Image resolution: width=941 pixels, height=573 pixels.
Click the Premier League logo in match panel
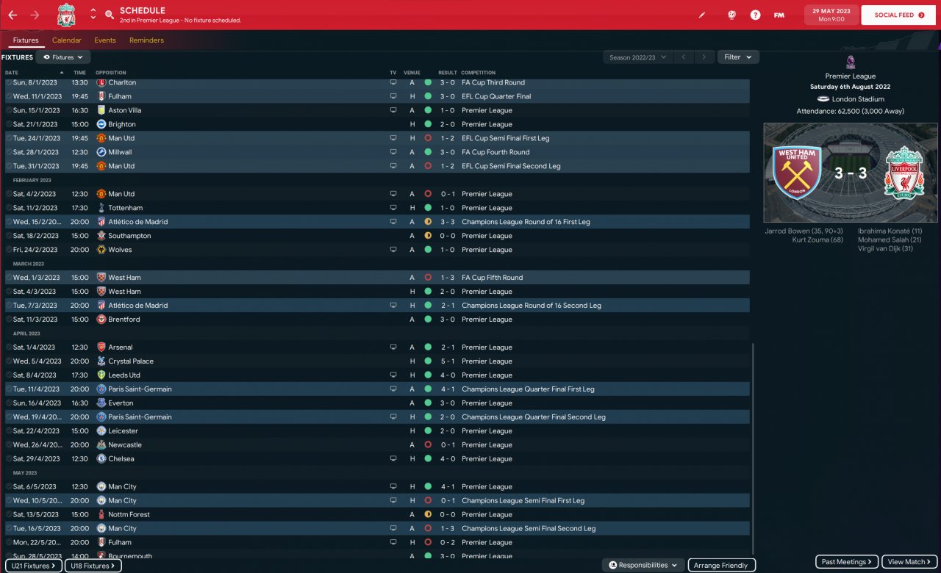[851, 62]
